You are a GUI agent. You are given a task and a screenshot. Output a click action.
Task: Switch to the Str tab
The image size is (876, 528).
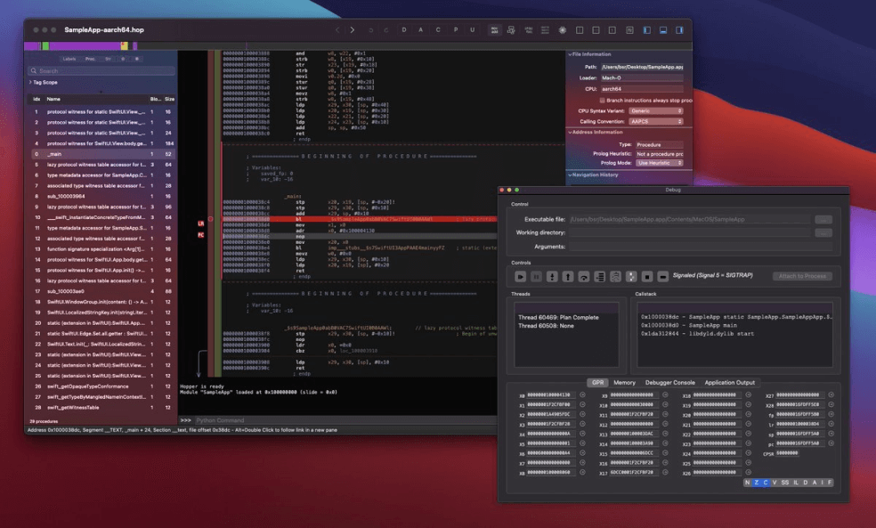pos(108,59)
